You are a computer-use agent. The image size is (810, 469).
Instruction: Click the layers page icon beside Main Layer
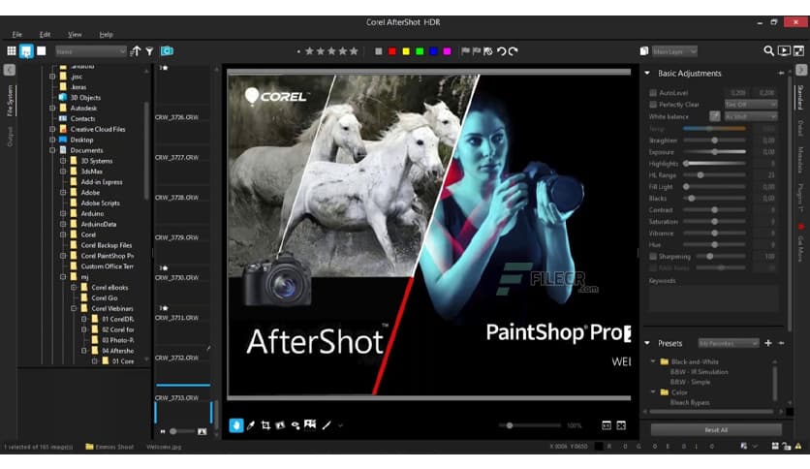click(643, 51)
